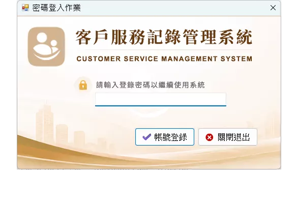
Task: Close the 密碼登入作業 dialog window
Action: [x=273, y=8]
